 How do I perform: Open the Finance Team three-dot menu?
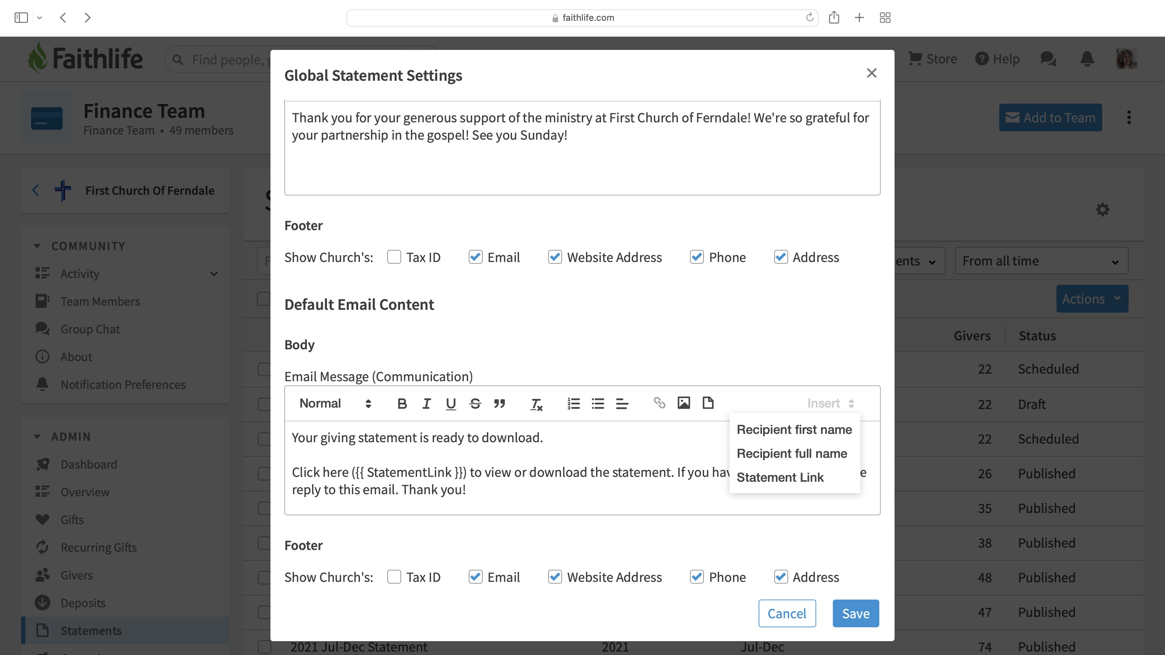click(1129, 117)
